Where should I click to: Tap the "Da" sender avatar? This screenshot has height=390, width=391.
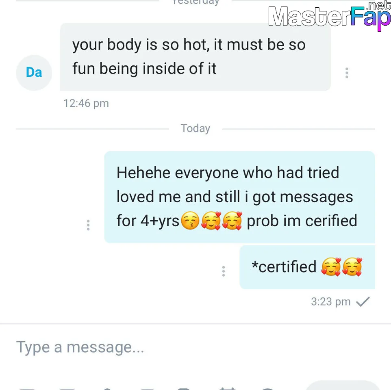click(34, 73)
